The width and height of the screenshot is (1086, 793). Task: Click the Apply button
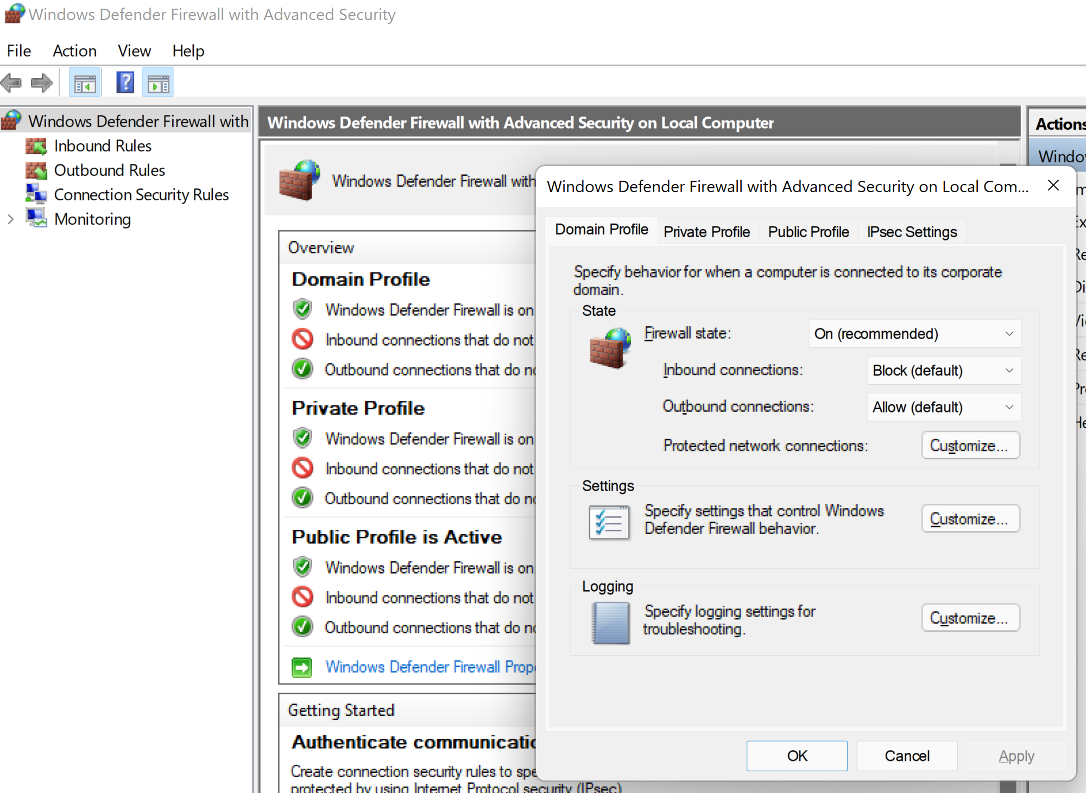[x=1016, y=756]
